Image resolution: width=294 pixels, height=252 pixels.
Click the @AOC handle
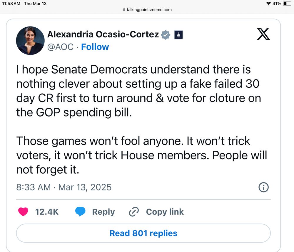tap(61, 47)
